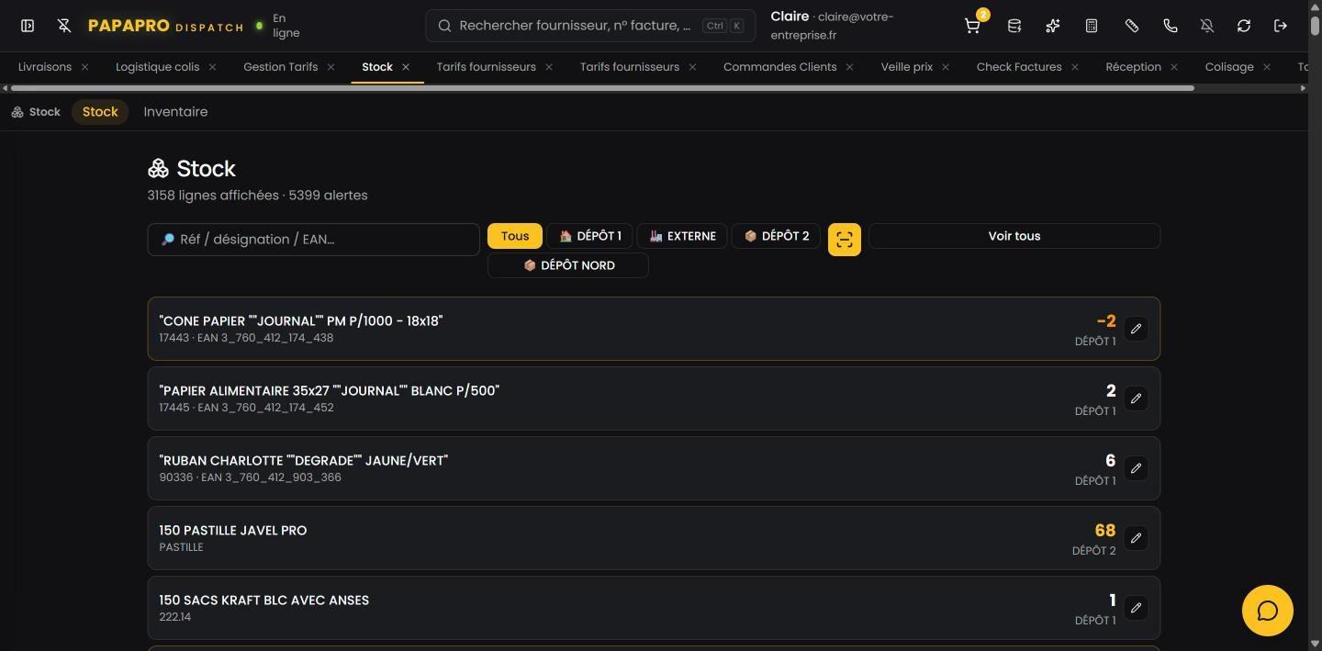
Task: Select the 150 PASTILLE JAVEL PRO title
Action: (232, 531)
